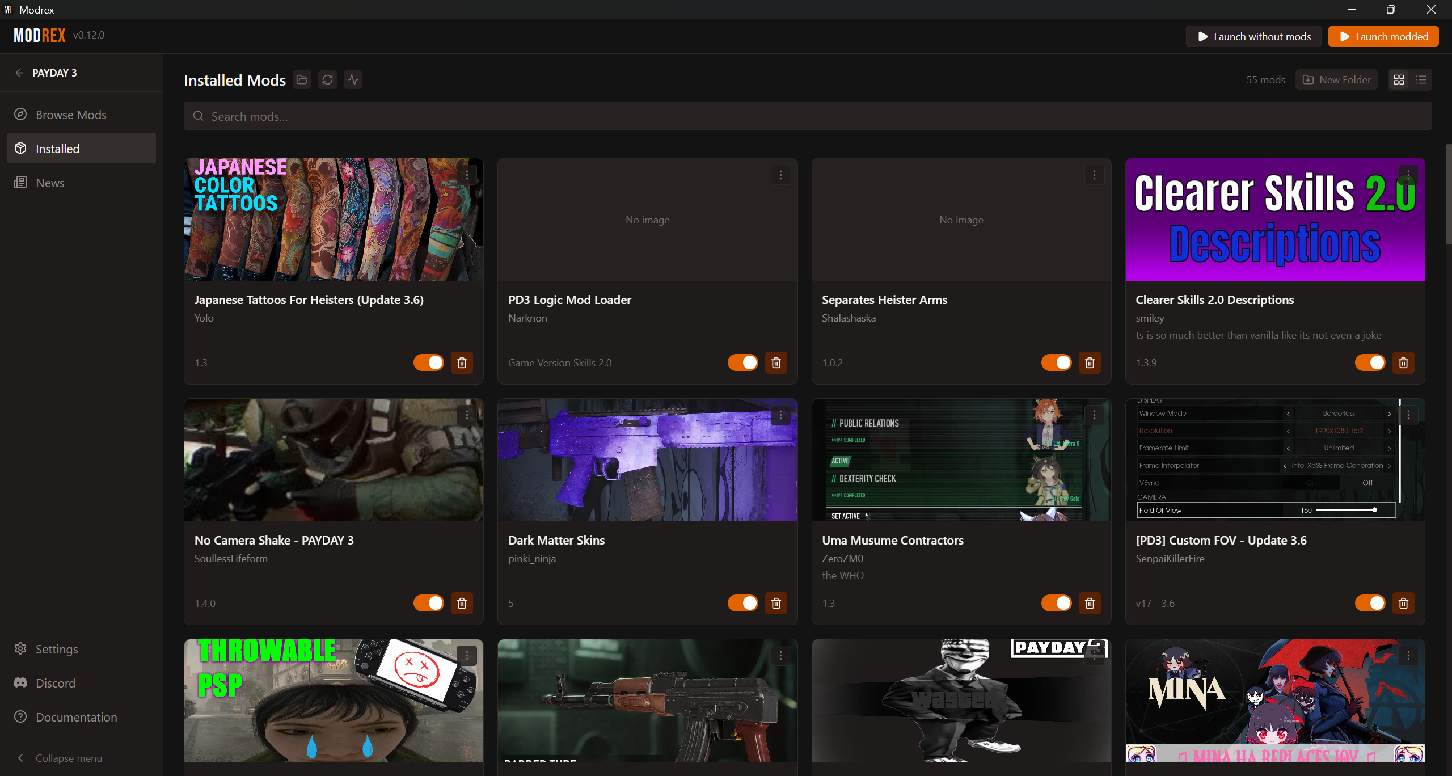
Task: Open the Discord link in sidebar
Action: [x=81, y=683]
